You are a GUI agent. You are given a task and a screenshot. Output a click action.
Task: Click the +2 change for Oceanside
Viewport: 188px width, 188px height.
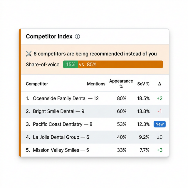coord(160,99)
